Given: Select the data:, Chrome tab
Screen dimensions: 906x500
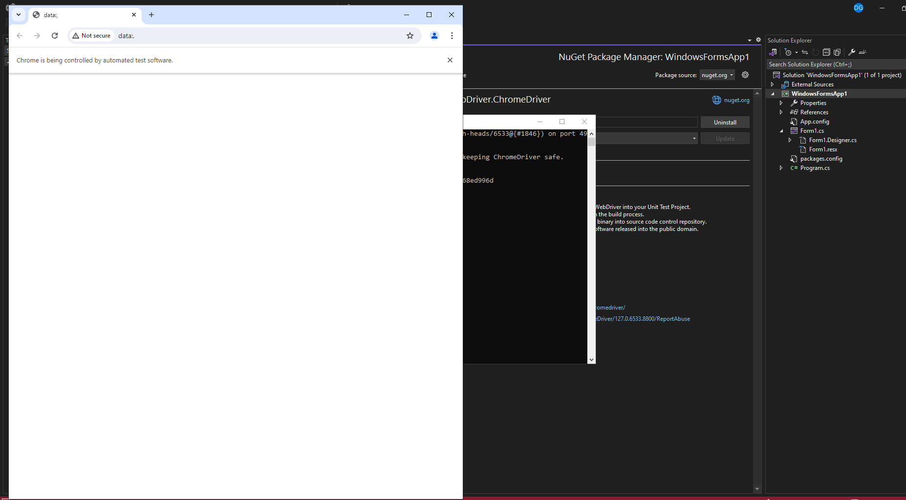Looking at the screenshot, I should (78, 15).
